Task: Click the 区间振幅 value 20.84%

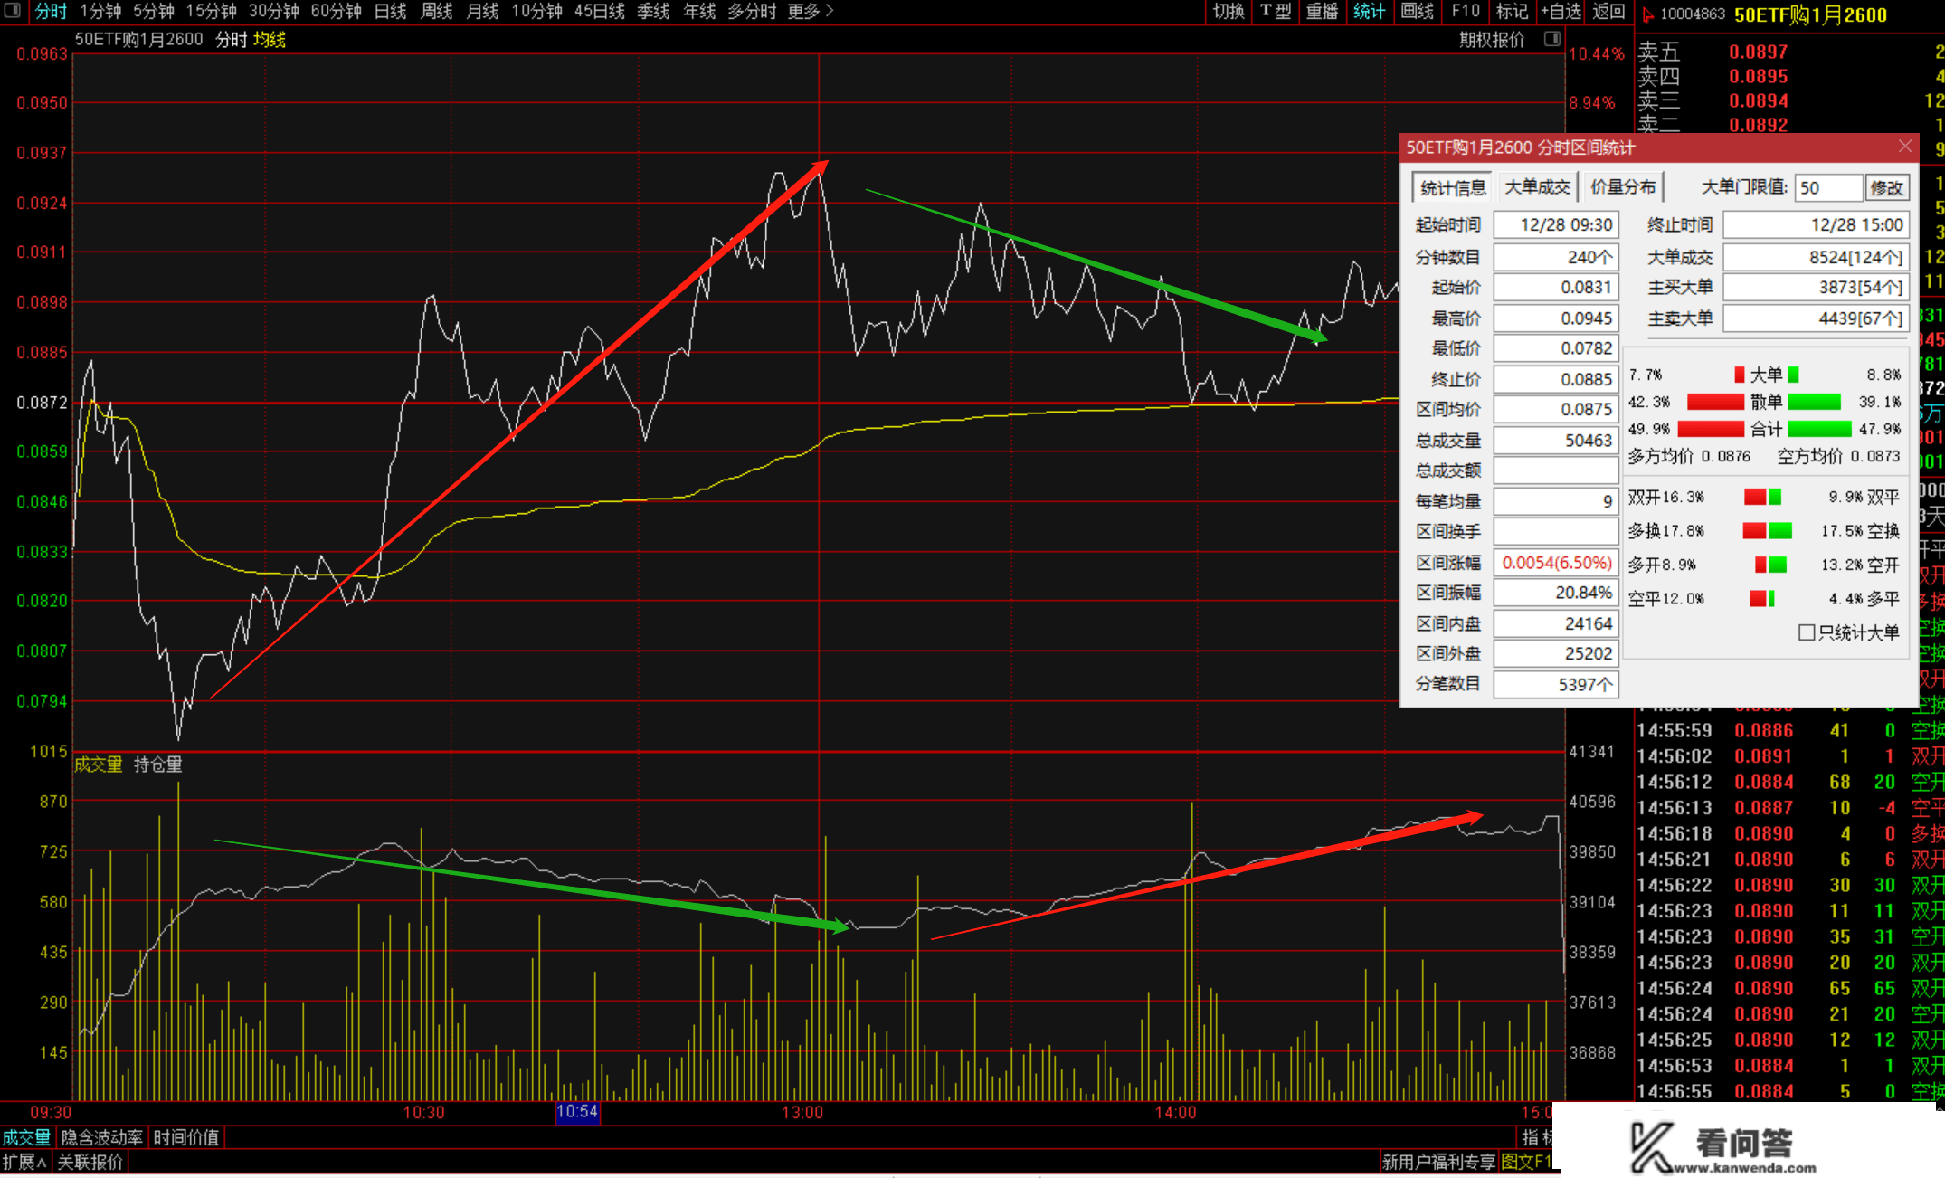Action: [1555, 593]
